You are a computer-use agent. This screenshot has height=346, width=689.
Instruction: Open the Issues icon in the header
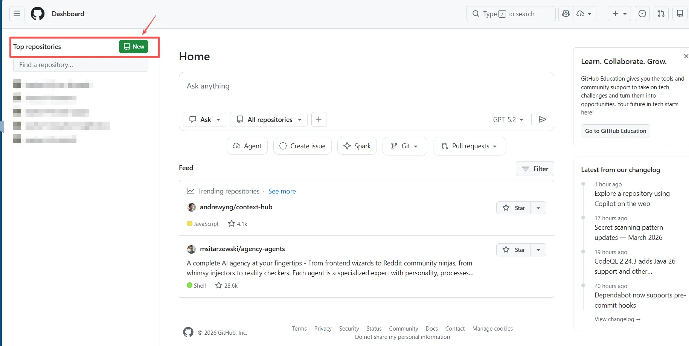(x=642, y=14)
